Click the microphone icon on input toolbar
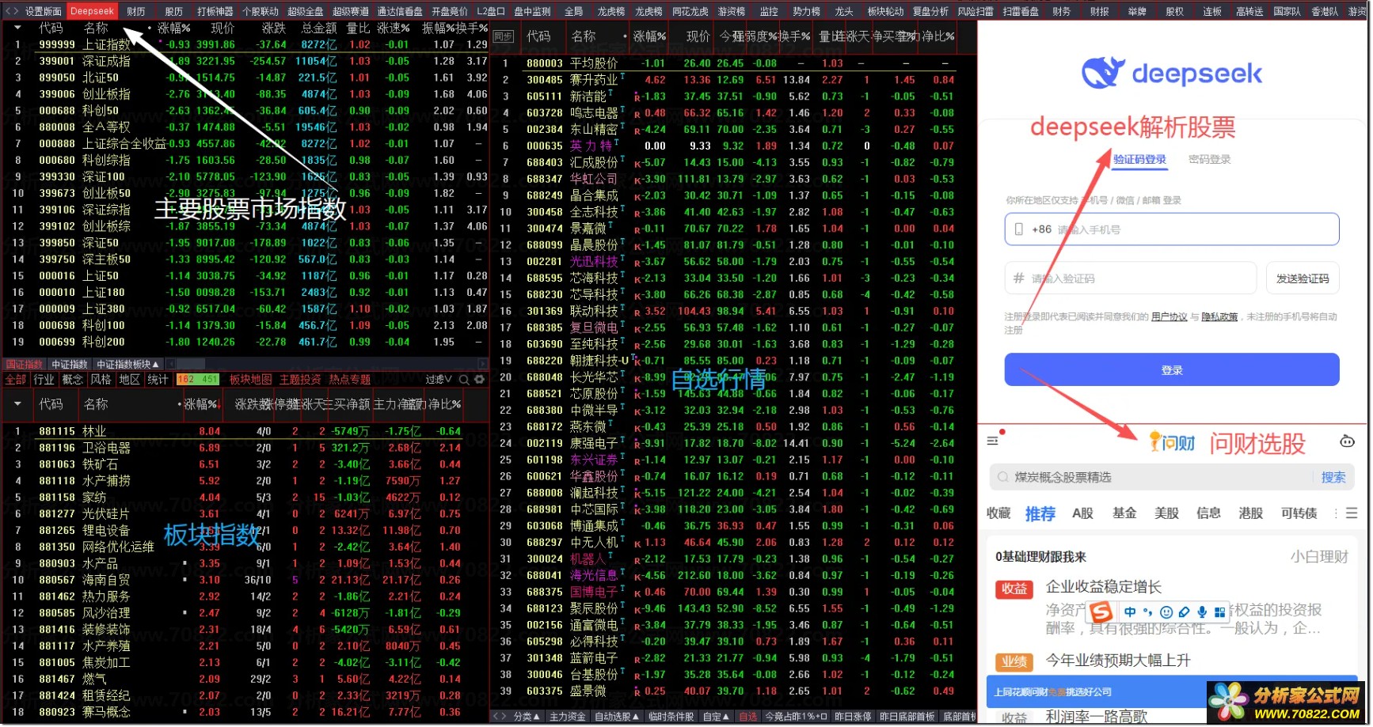This screenshot has height=727, width=1373. pos(1202,612)
